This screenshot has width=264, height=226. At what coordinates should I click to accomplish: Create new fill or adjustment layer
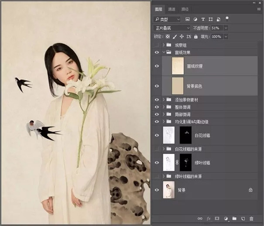[x=226, y=219]
